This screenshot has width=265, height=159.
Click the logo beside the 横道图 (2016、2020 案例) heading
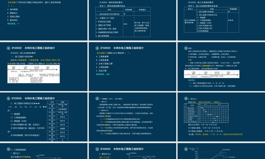(x=96, y=98)
